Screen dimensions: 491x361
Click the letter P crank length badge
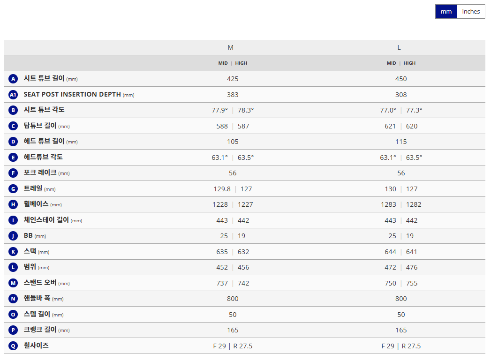point(13,330)
